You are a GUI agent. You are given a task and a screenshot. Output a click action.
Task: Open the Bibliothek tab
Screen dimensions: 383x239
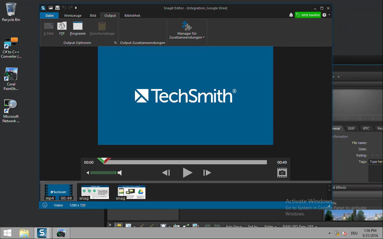coord(132,16)
